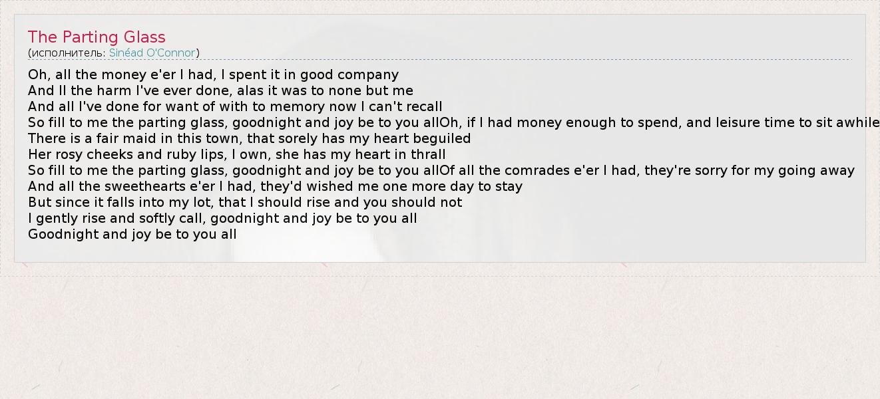Click the line ending one more day to stay
Image resolution: width=880 pixels, height=399 pixels.
pos(275,187)
